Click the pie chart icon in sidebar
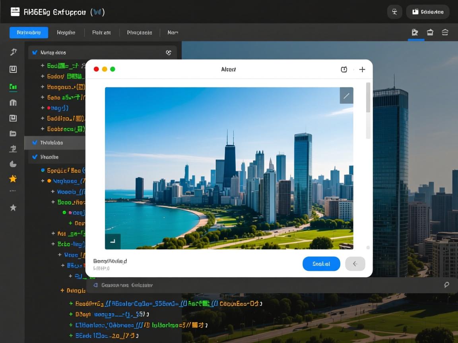The image size is (458, 343). point(13,164)
